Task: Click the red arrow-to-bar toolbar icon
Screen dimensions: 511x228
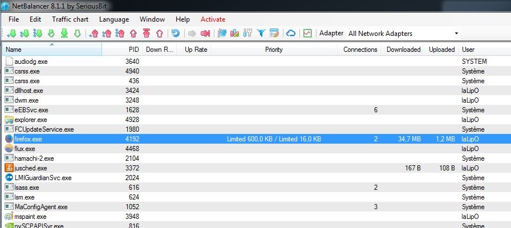Action: click(x=205, y=33)
